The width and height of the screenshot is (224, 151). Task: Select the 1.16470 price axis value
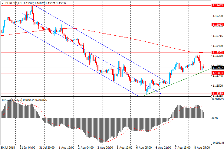click(218, 46)
